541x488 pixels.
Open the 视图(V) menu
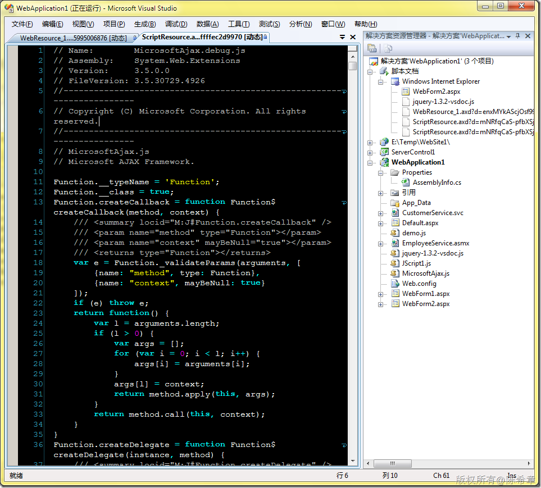[x=83, y=24]
